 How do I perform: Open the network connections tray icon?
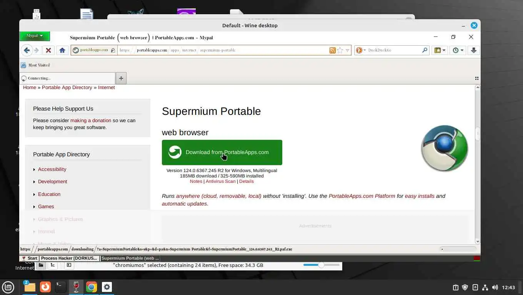pyautogui.click(x=485, y=287)
